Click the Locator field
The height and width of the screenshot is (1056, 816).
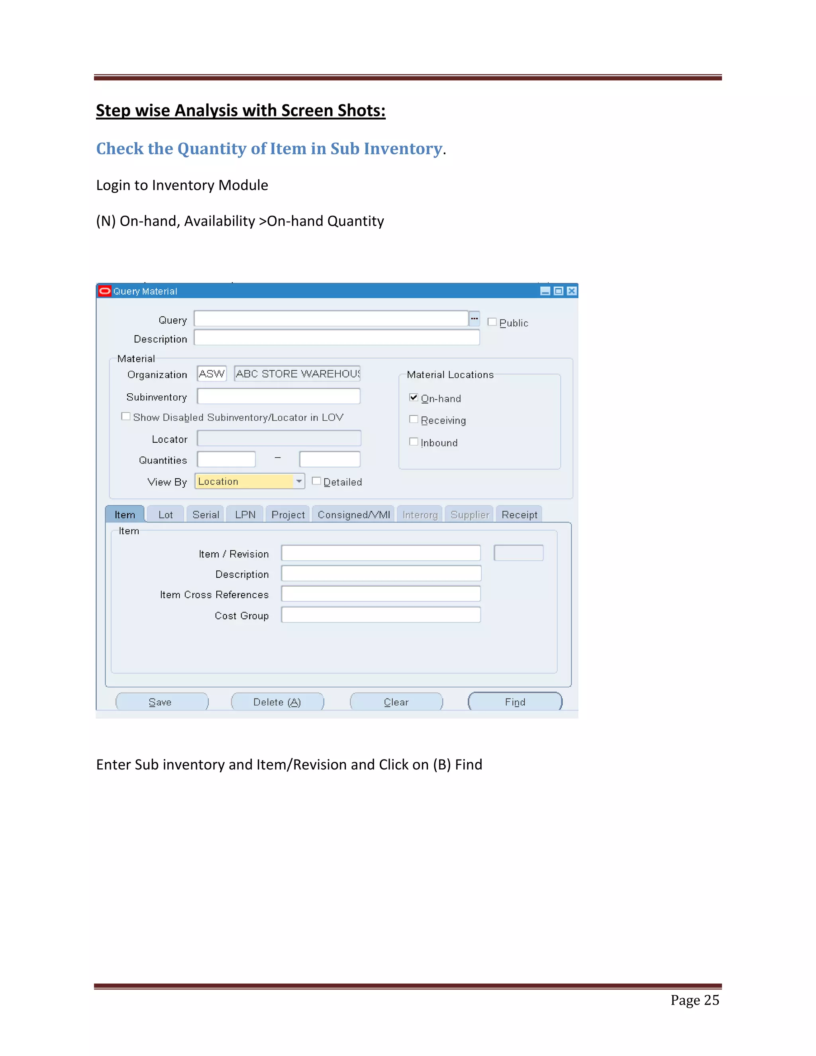coord(279,438)
